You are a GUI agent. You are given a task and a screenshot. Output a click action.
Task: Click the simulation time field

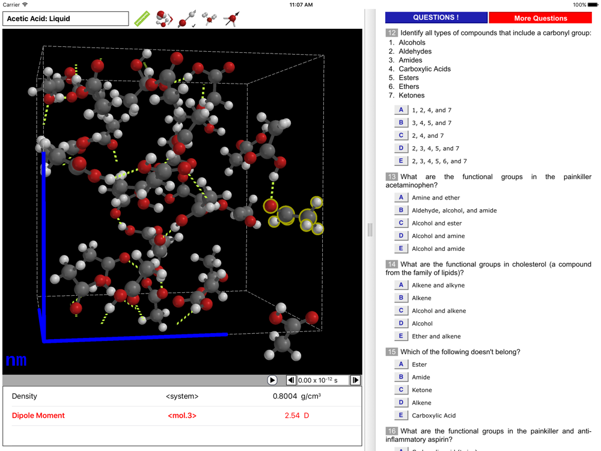pyautogui.click(x=323, y=380)
